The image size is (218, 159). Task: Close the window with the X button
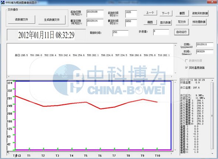point(212,2)
